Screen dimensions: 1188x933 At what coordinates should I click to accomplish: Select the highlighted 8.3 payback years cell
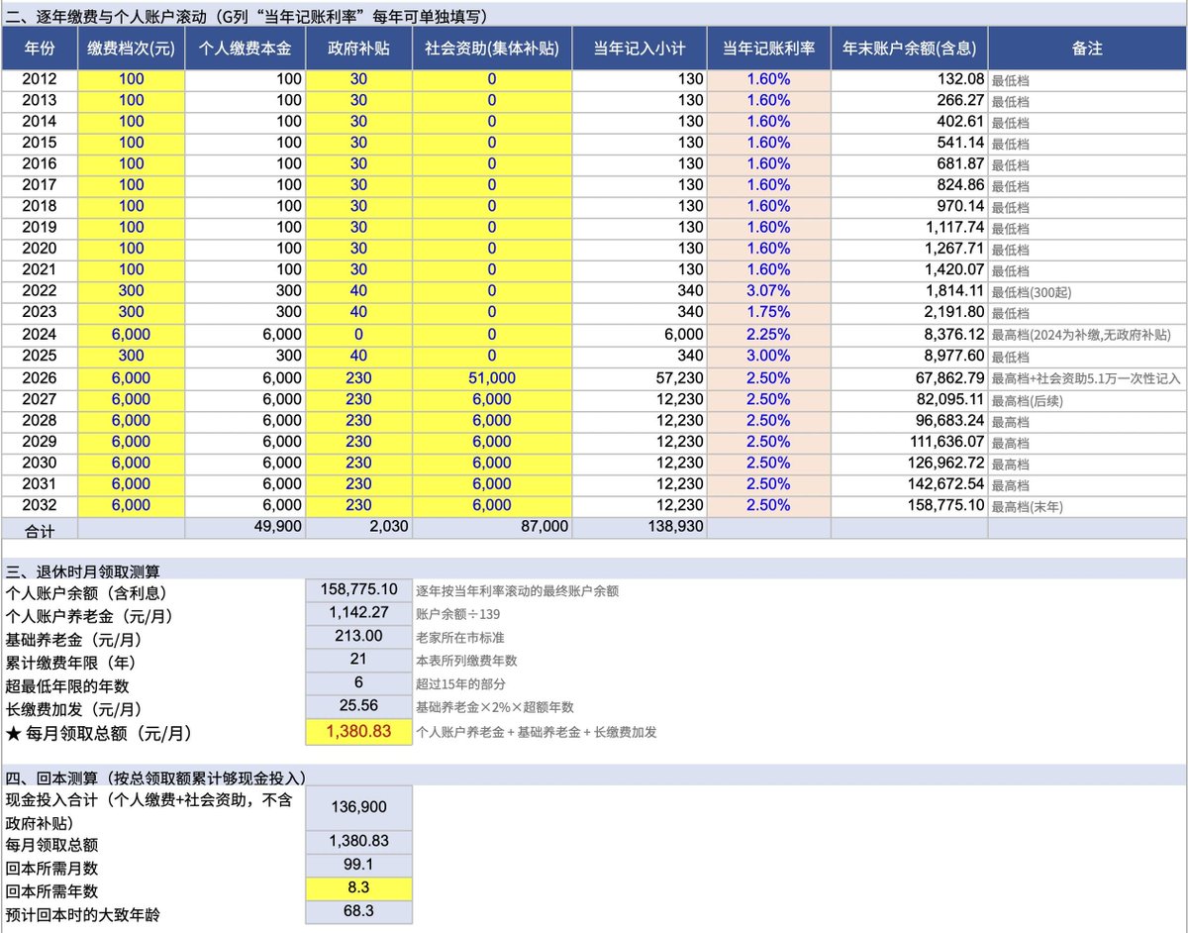(x=358, y=888)
